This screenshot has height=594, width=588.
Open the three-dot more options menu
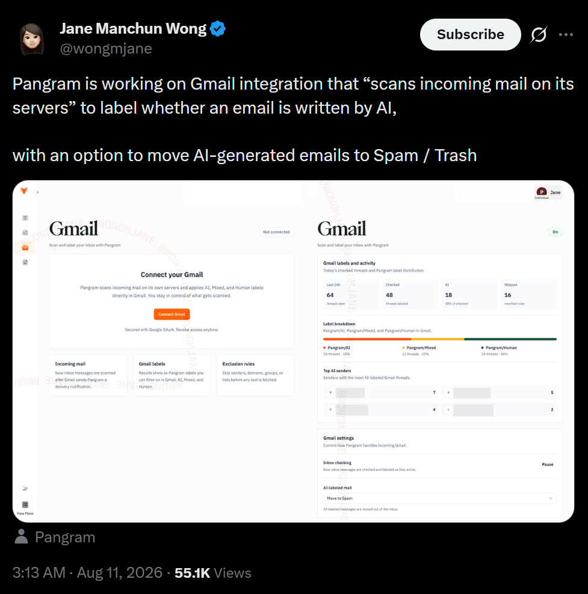(x=566, y=34)
